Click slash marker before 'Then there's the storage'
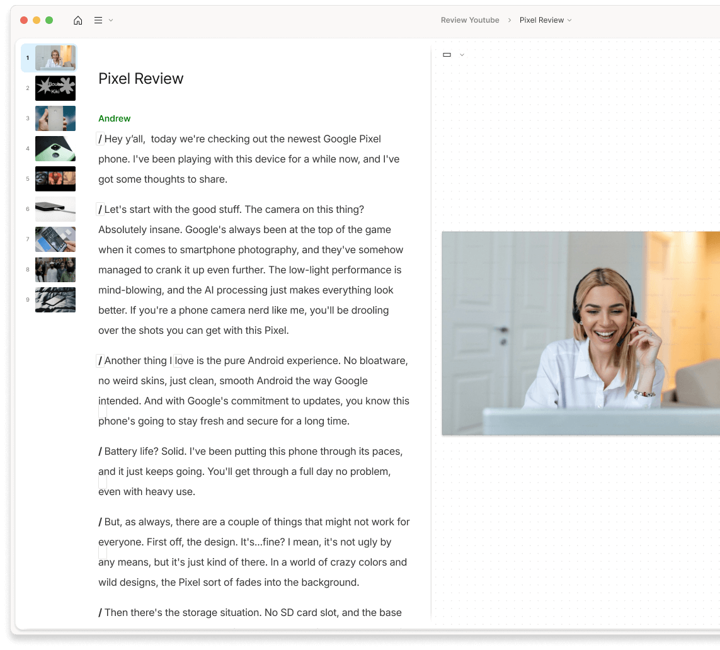 click(x=100, y=612)
